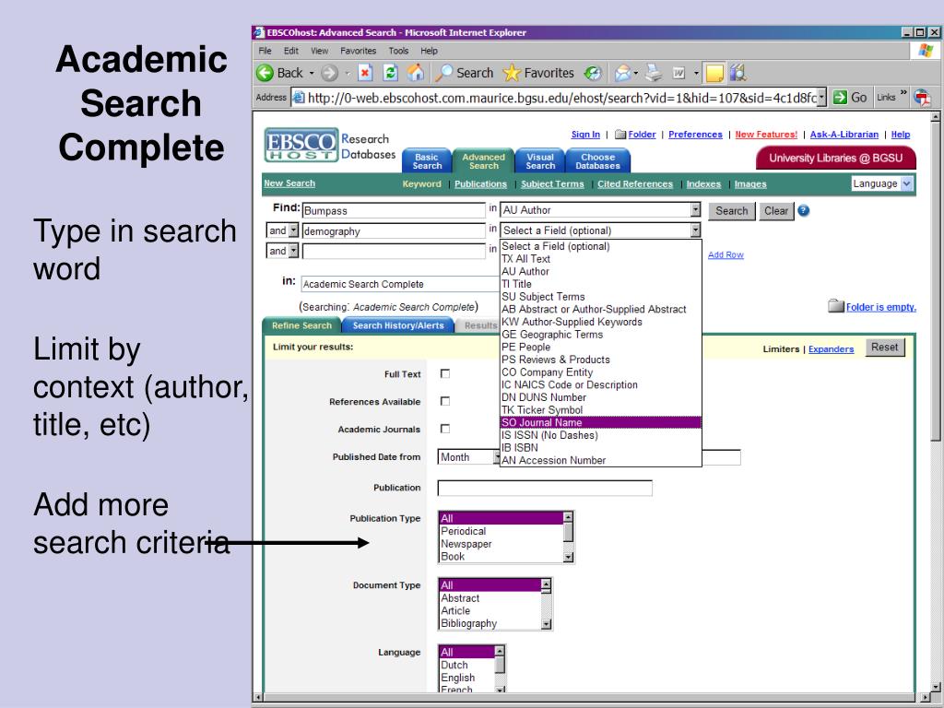Click the Search magnifier toolbar button
944x708 pixels.
click(465, 73)
